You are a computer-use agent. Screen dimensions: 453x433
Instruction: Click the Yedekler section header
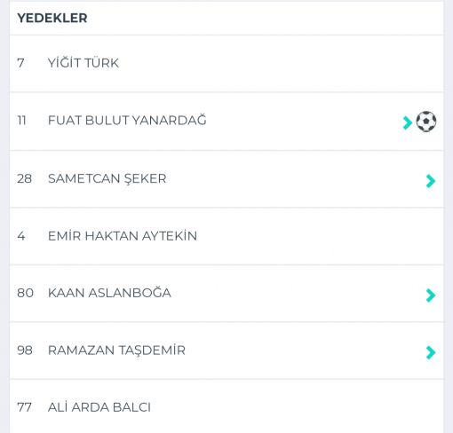52,18
